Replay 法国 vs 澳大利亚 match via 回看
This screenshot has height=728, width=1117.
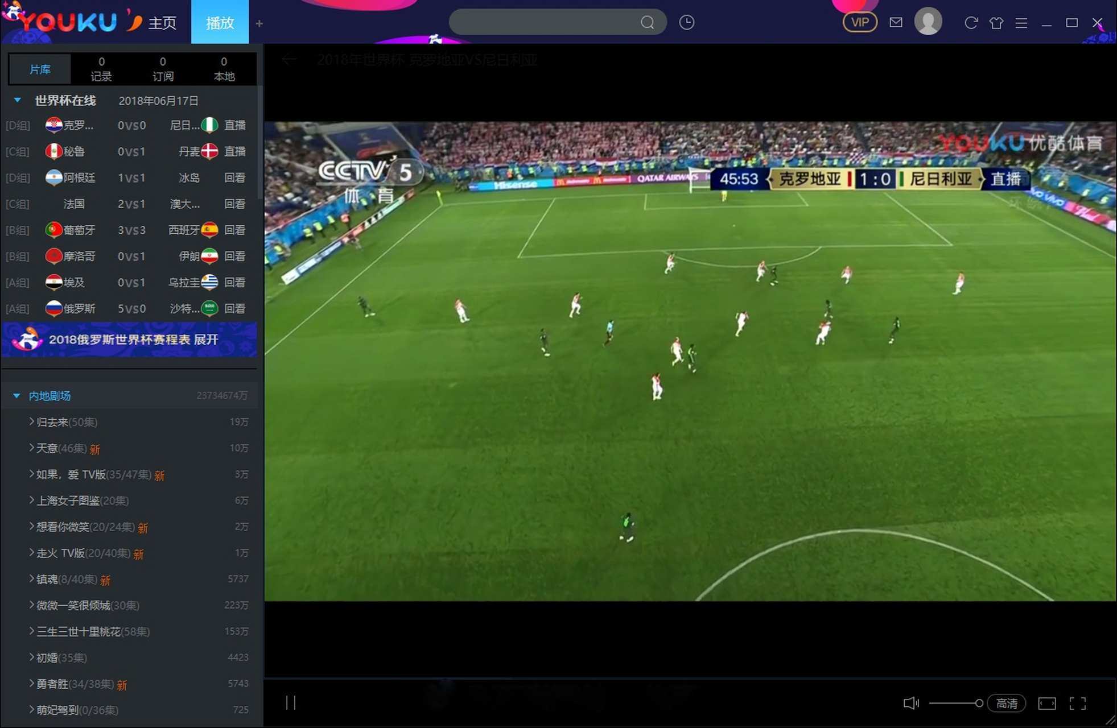pyautogui.click(x=234, y=204)
